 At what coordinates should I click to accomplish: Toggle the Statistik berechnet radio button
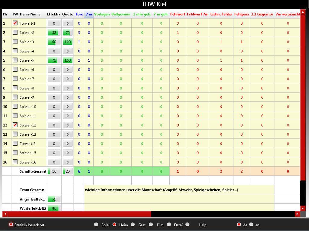pyautogui.click(x=11, y=224)
